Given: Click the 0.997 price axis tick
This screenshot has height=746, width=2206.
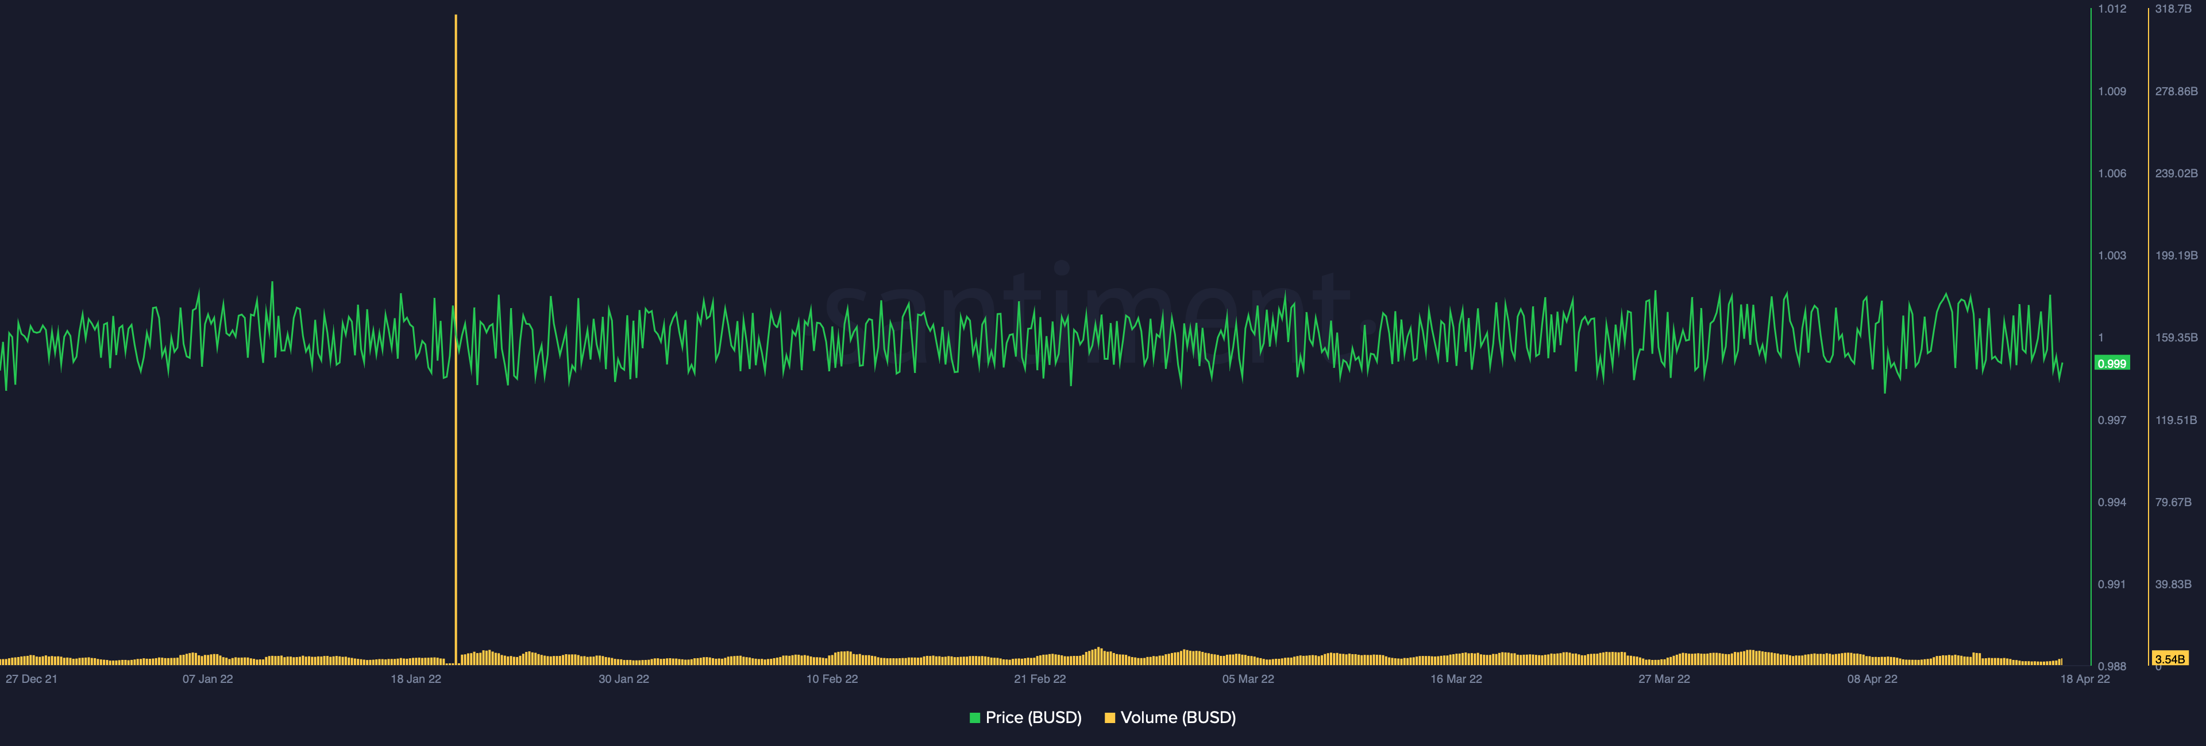Looking at the screenshot, I should pyautogui.click(x=2112, y=420).
